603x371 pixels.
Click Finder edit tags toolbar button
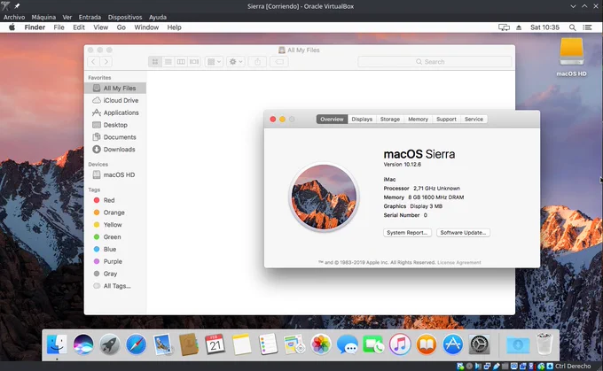coord(279,61)
